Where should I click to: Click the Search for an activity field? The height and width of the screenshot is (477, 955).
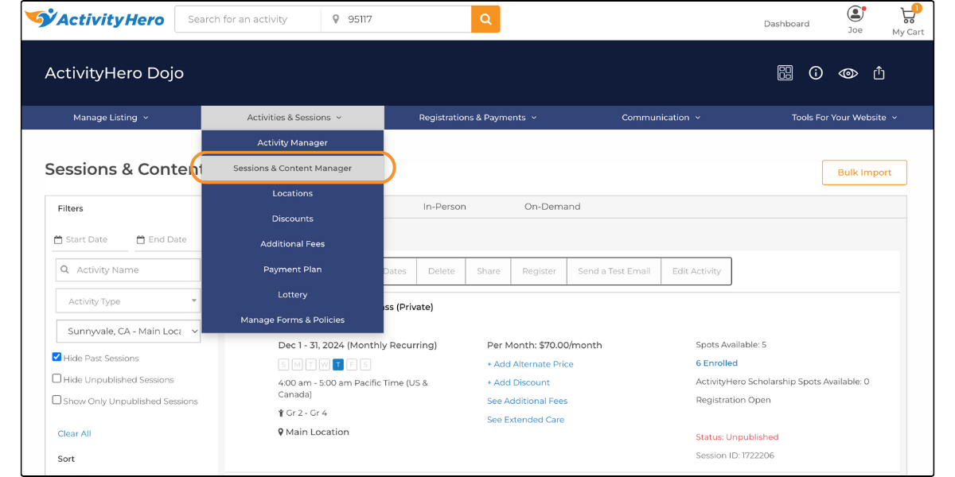(x=248, y=19)
